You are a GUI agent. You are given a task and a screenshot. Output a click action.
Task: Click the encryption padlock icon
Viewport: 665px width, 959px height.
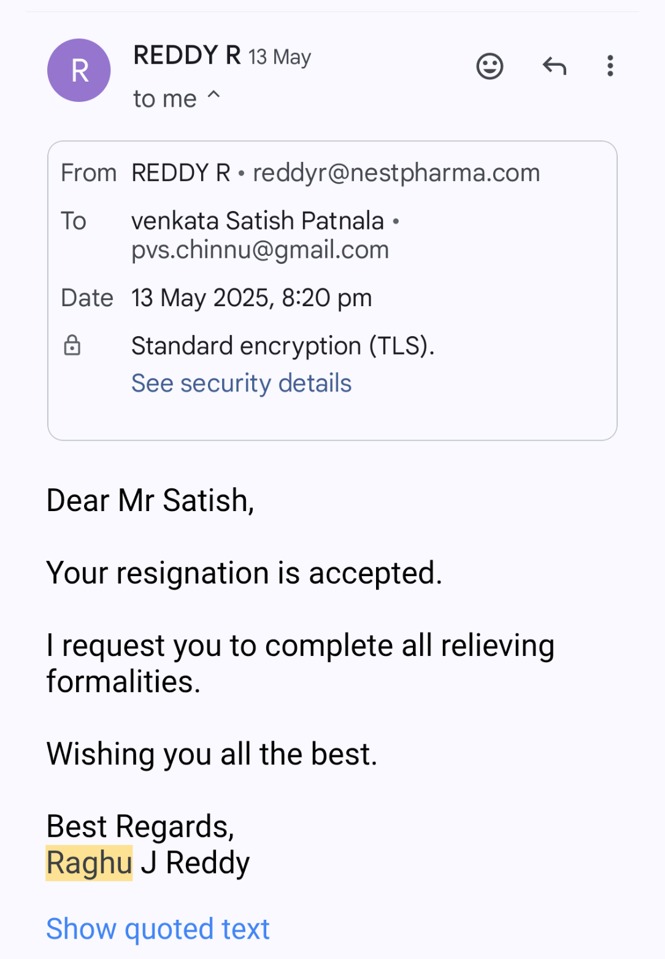click(72, 345)
